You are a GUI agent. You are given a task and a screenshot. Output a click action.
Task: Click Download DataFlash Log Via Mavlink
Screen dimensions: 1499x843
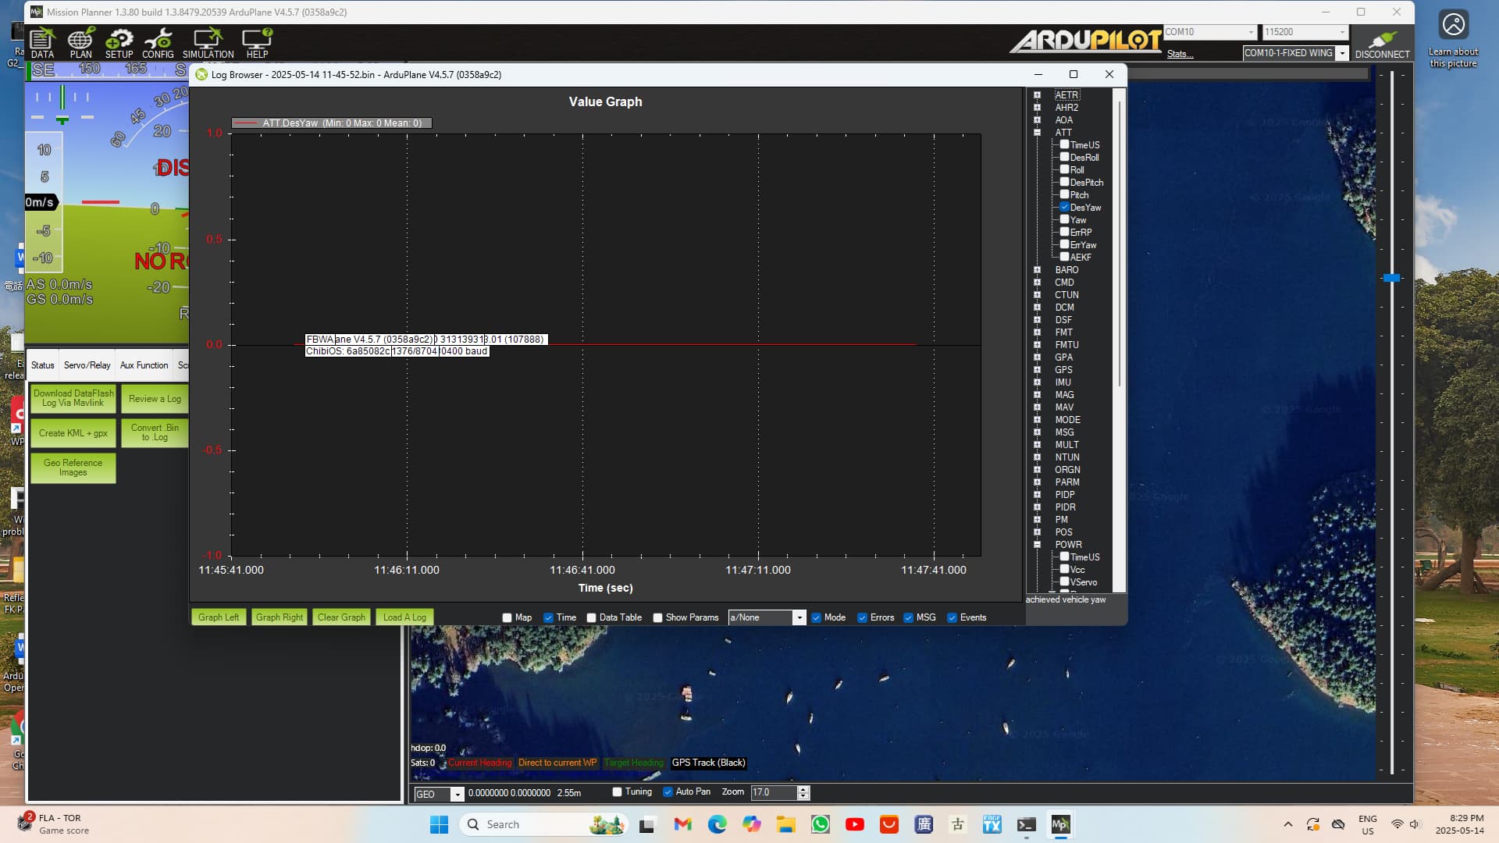73,398
